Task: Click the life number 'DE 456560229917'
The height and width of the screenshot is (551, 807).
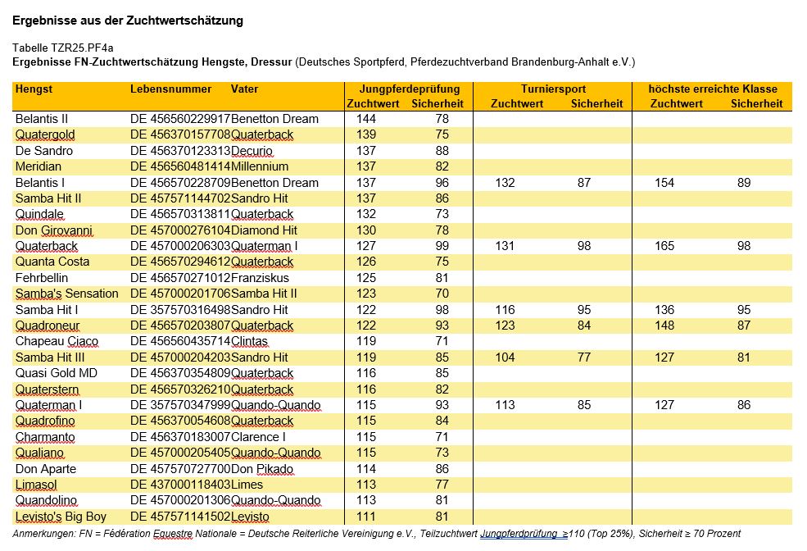Action: 180,119
